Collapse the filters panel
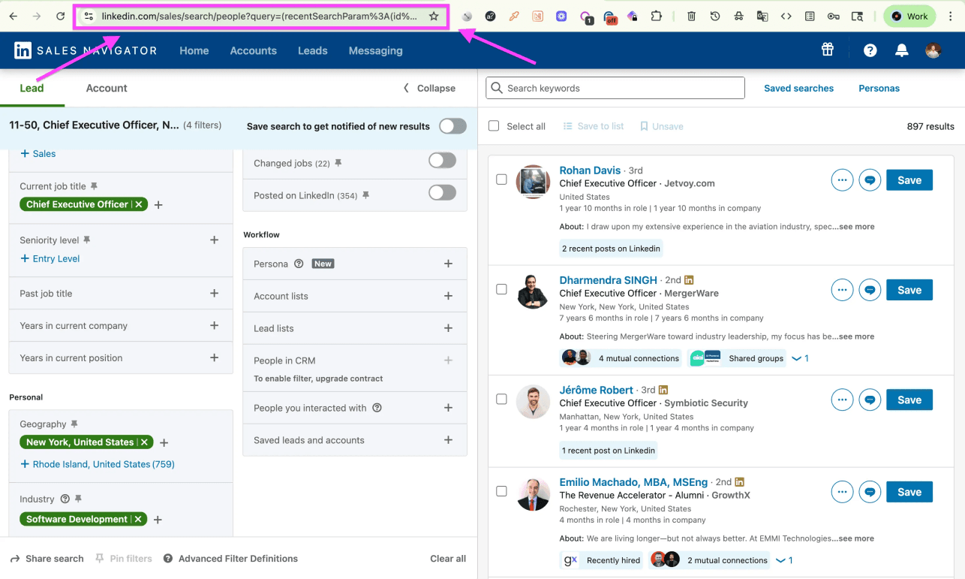 coord(428,88)
